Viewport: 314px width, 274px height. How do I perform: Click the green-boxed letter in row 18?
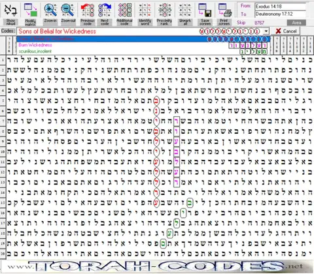click(169, 234)
